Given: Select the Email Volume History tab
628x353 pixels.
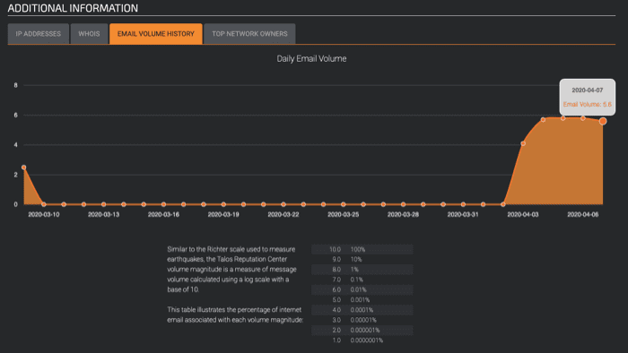Looking at the screenshot, I should click(156, 34).
